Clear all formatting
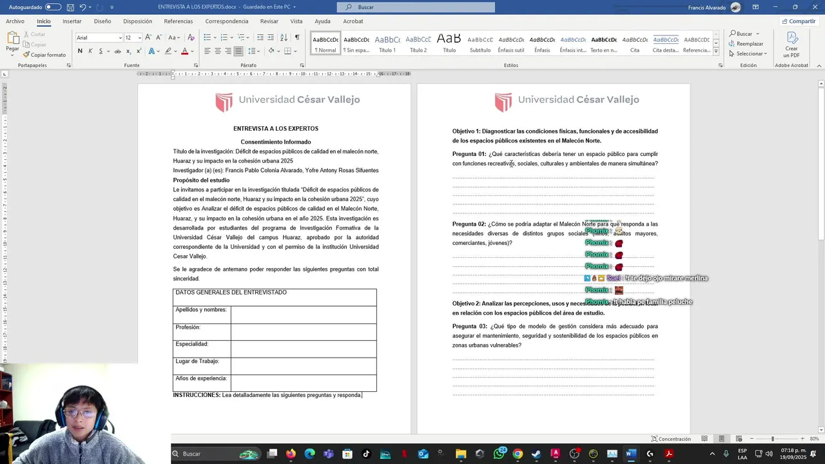This screenshot has width=825, height=464. click(191, 37)
